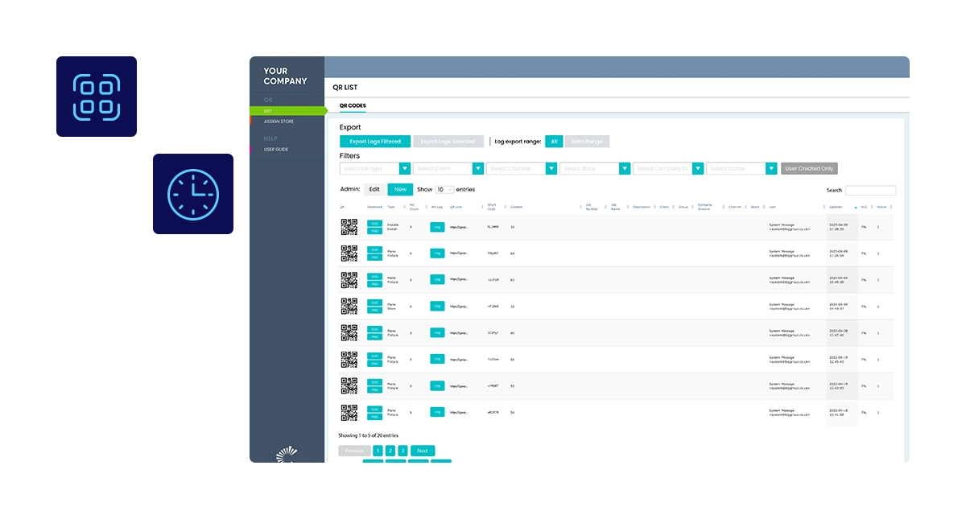Open the Log for content 64 row
Screen dimensions: 966x519
tap(437, 253)
